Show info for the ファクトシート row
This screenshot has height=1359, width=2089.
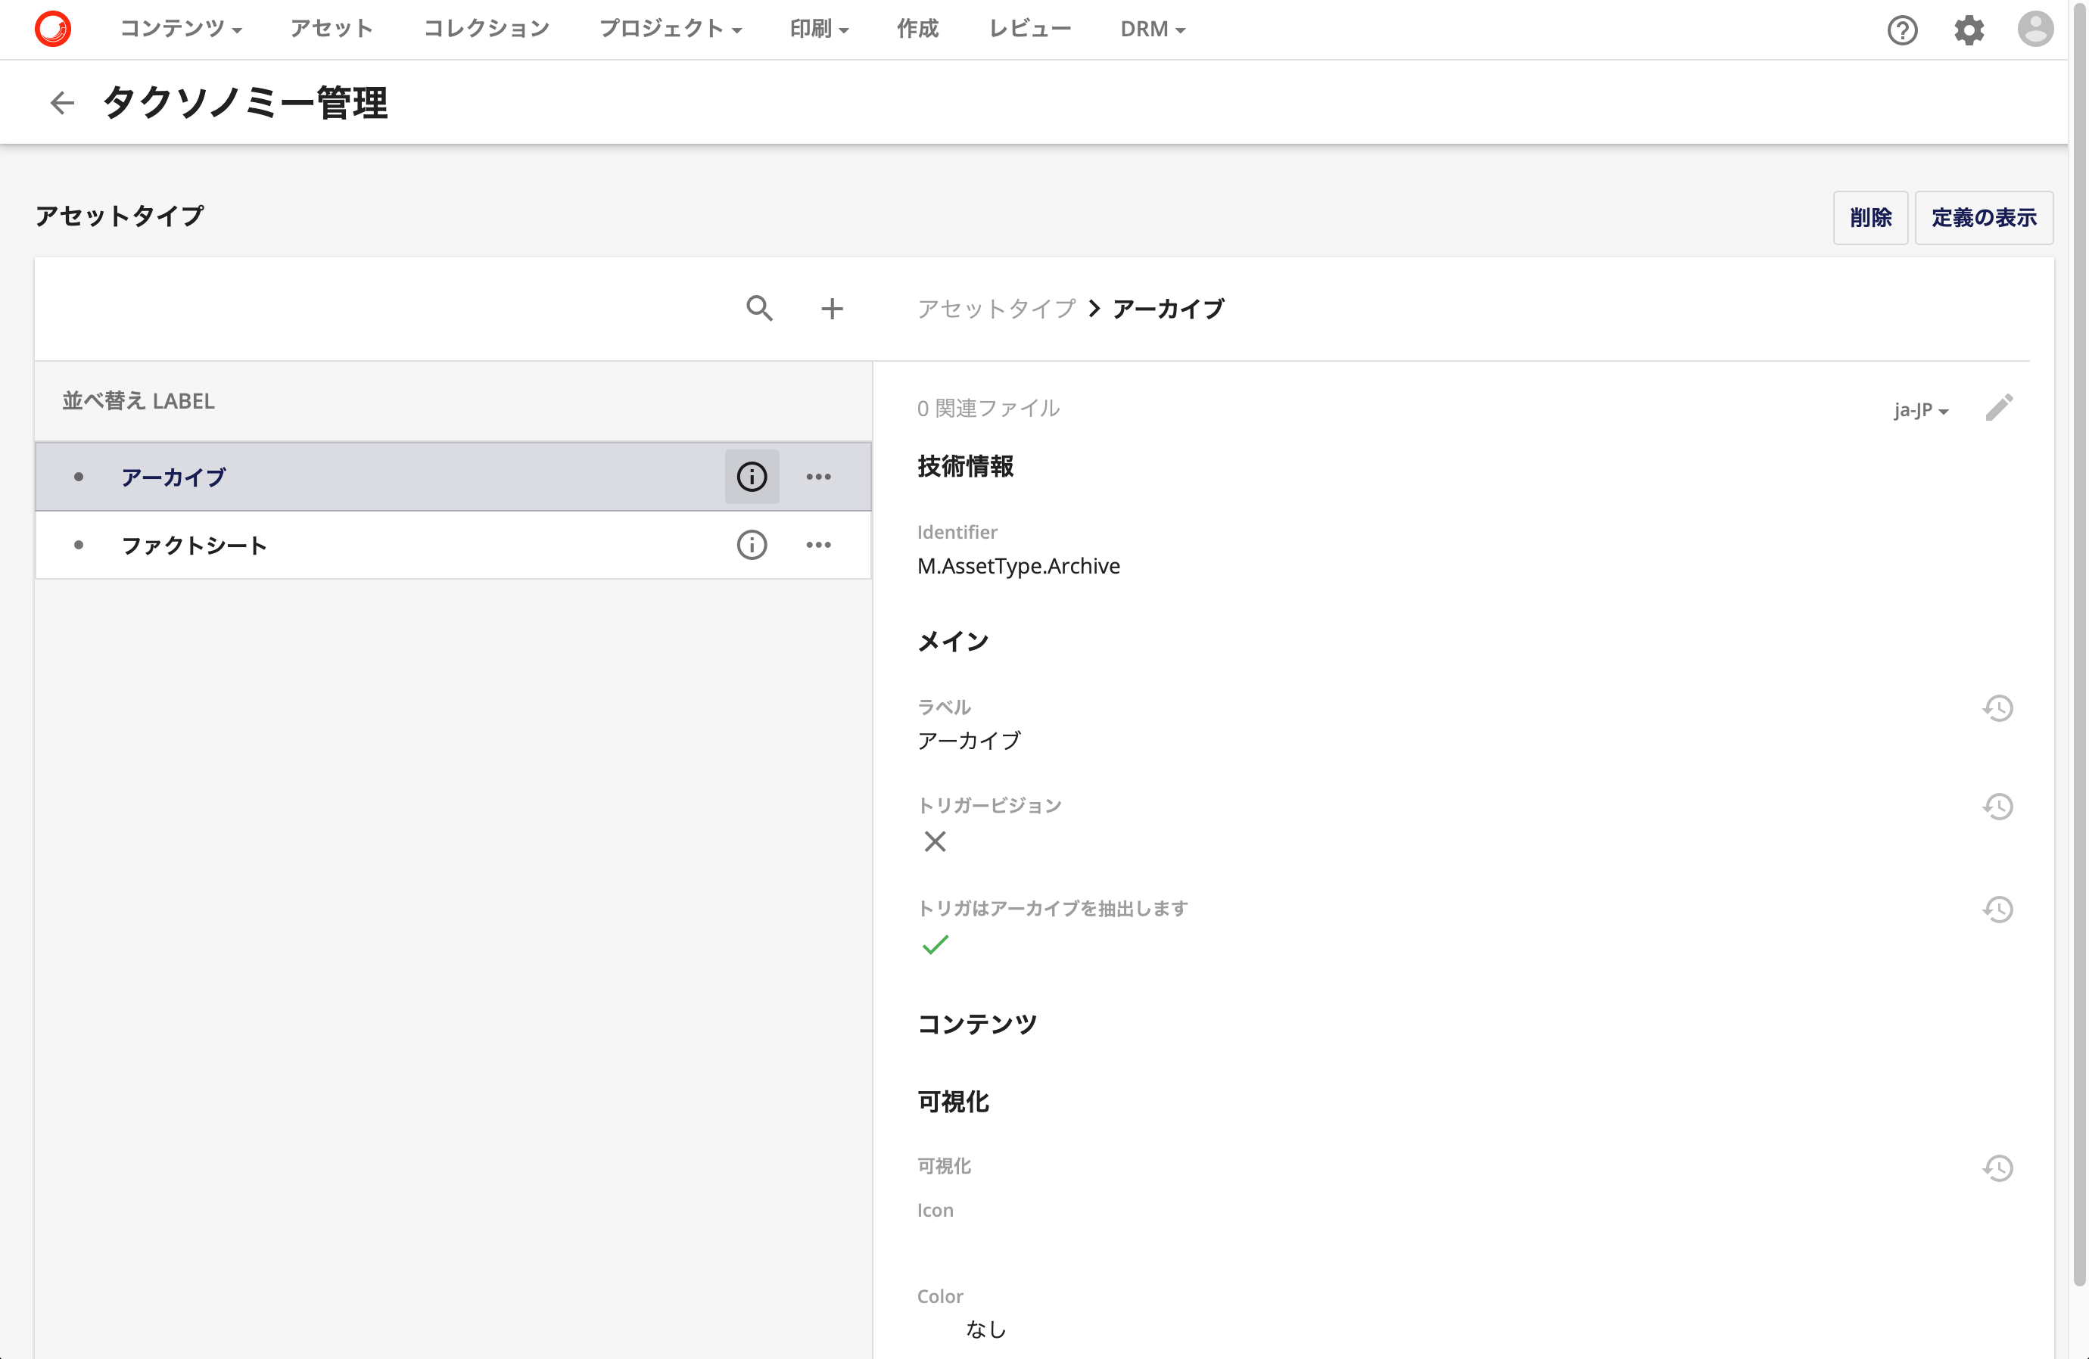[x=752, y=545]
